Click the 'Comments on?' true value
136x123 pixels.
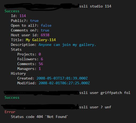tap(45, 30)
